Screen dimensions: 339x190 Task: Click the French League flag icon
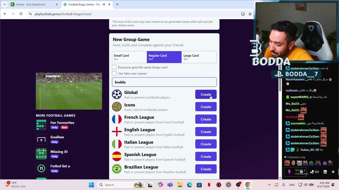point(117,119)
